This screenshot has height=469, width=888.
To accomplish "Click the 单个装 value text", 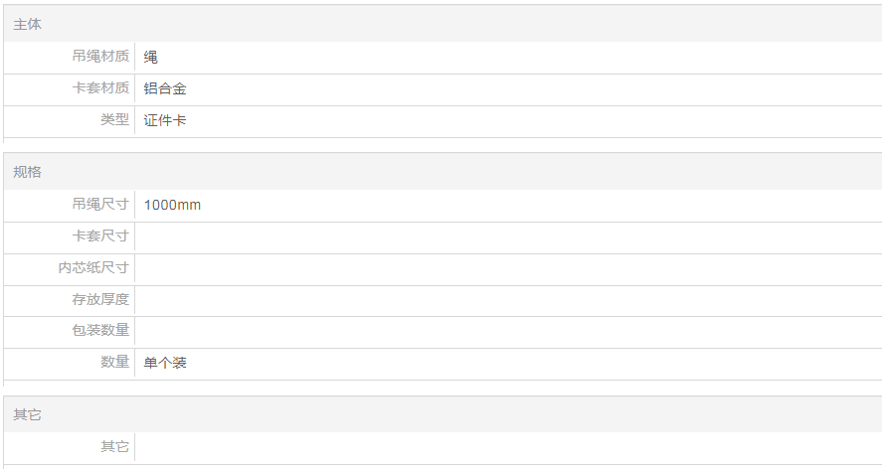I will click(x=165, y=363).
